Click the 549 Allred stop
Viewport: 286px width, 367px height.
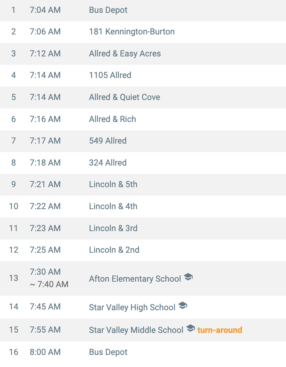coord(108,141)
